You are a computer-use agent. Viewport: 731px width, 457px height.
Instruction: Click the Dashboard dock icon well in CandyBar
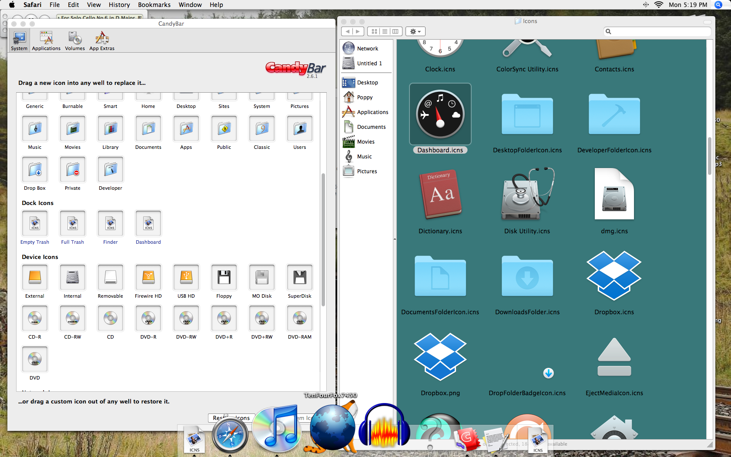(x=148, y=224)
